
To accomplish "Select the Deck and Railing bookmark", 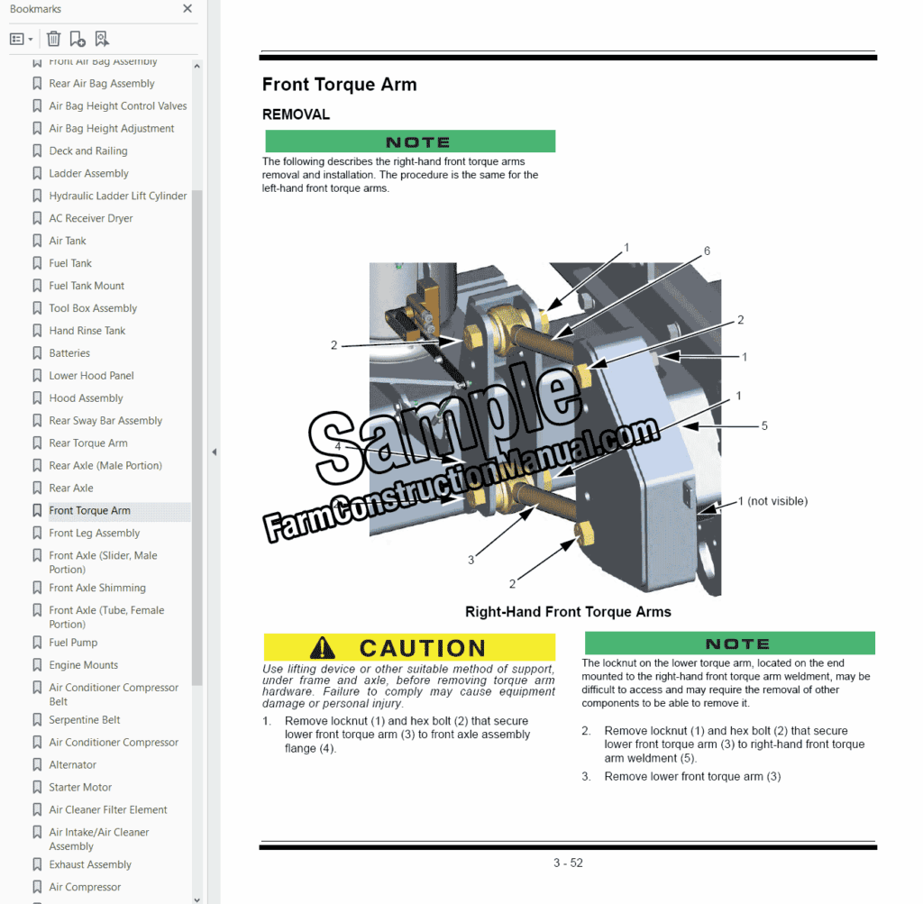I will pyautogui.click(x=88, y=151).
